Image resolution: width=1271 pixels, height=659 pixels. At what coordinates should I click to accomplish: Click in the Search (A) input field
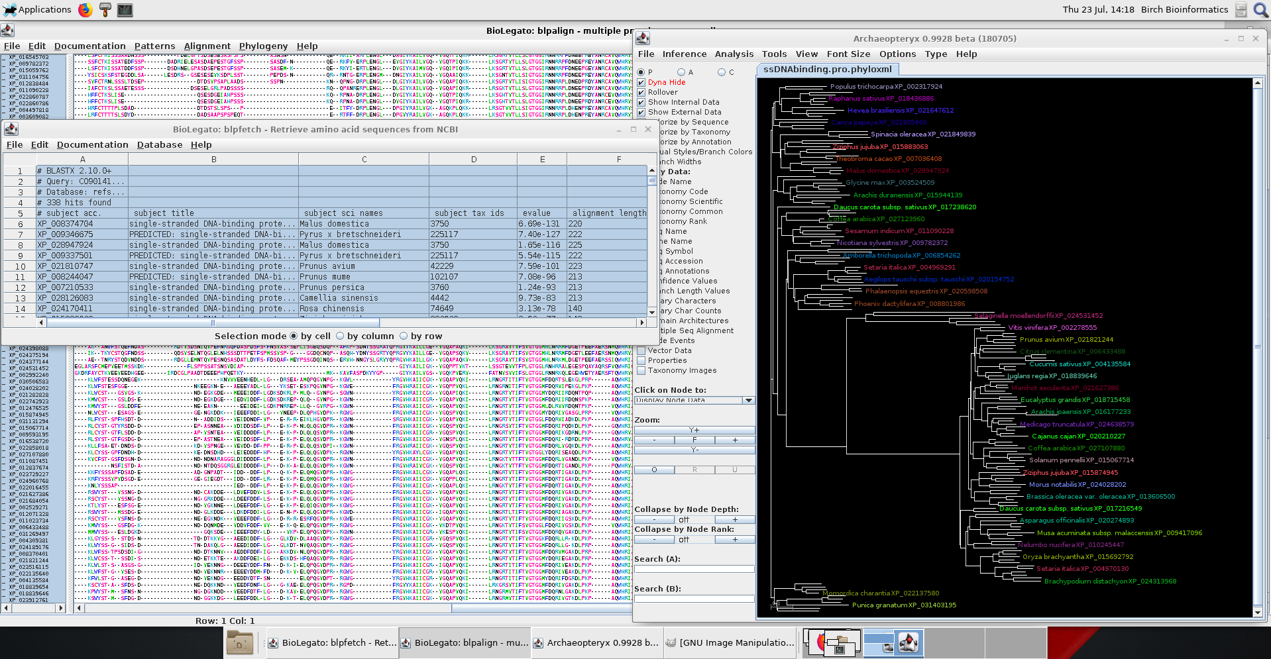(x=694, y=569)
